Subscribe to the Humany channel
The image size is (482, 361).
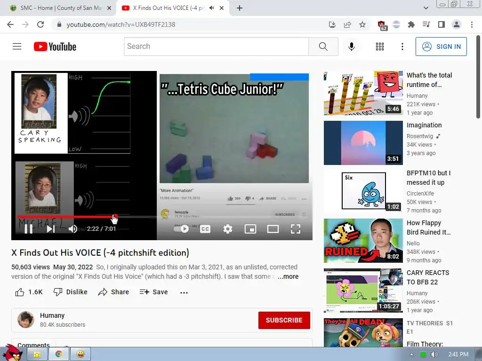284,320
